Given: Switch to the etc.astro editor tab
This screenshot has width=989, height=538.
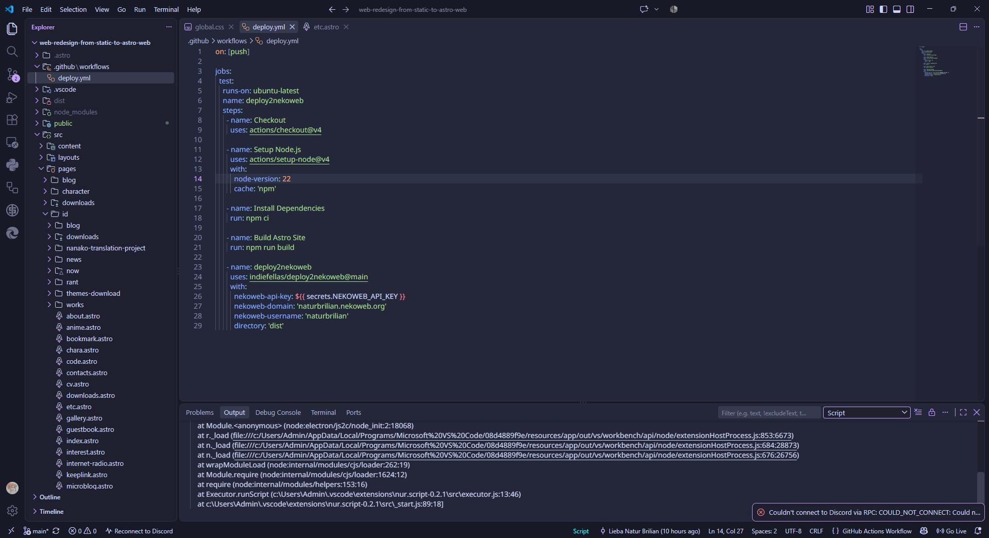Looking at the screenshot, I should [x=326, y=27].
